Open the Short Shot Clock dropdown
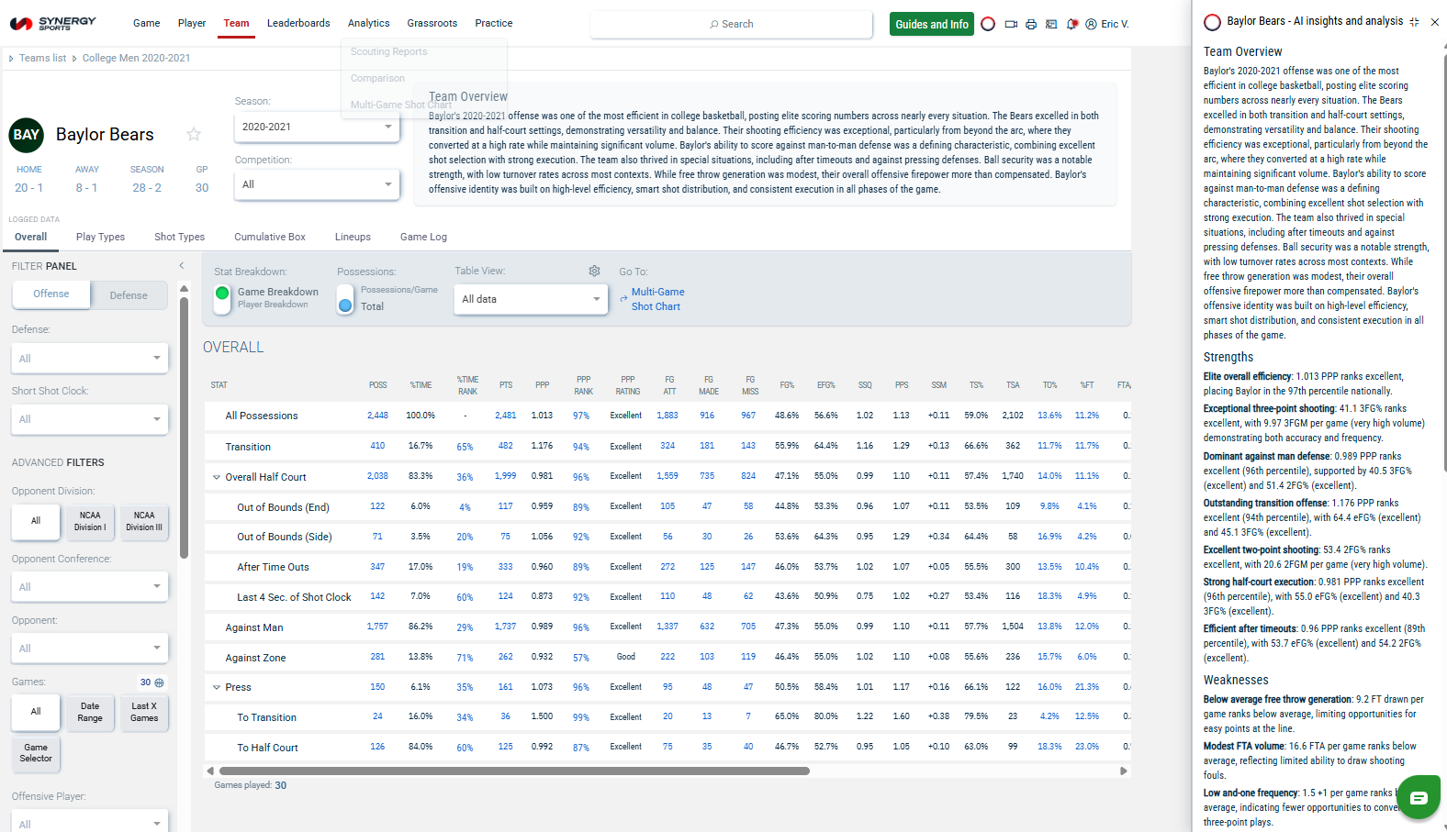1447x832 pixels. coord(90,420)
